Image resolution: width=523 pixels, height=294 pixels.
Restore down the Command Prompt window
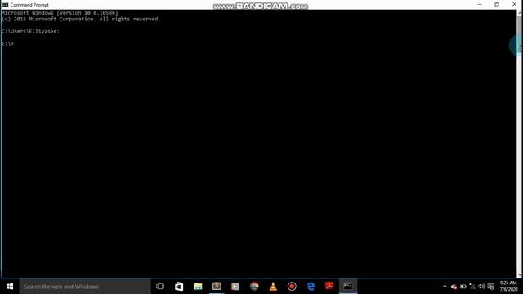tap(497, 4)
